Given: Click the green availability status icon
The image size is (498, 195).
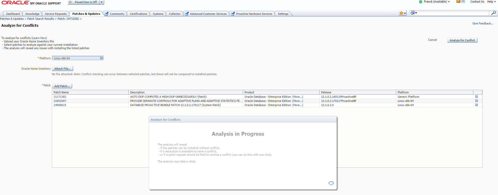Looking at the screenshot, I should point(421,2).
